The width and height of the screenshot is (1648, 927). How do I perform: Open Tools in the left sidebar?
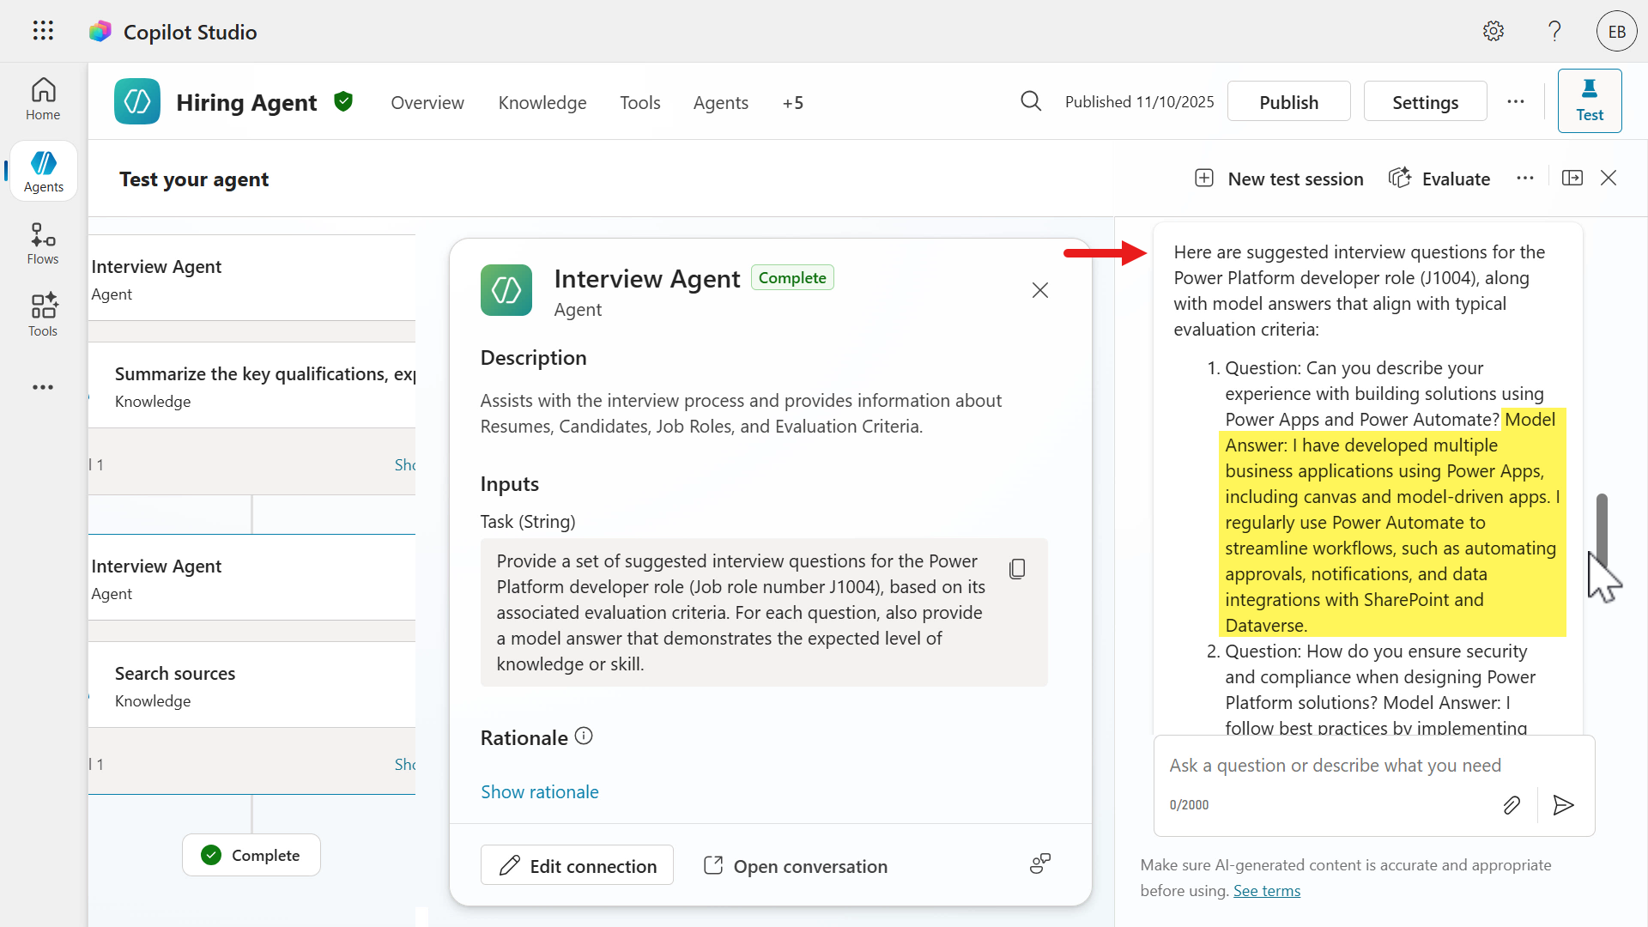point(43,315)
